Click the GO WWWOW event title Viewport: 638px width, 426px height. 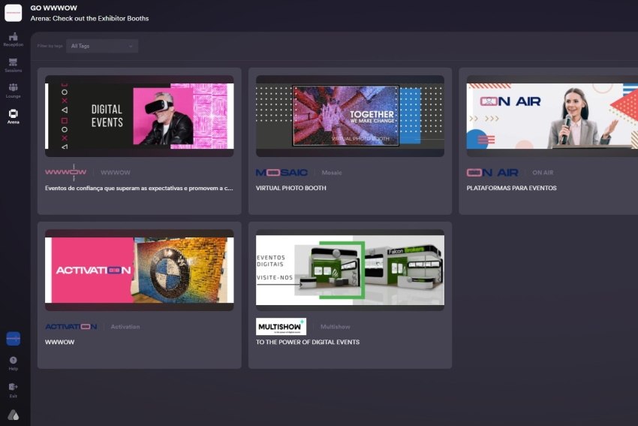tap(54, 8)
